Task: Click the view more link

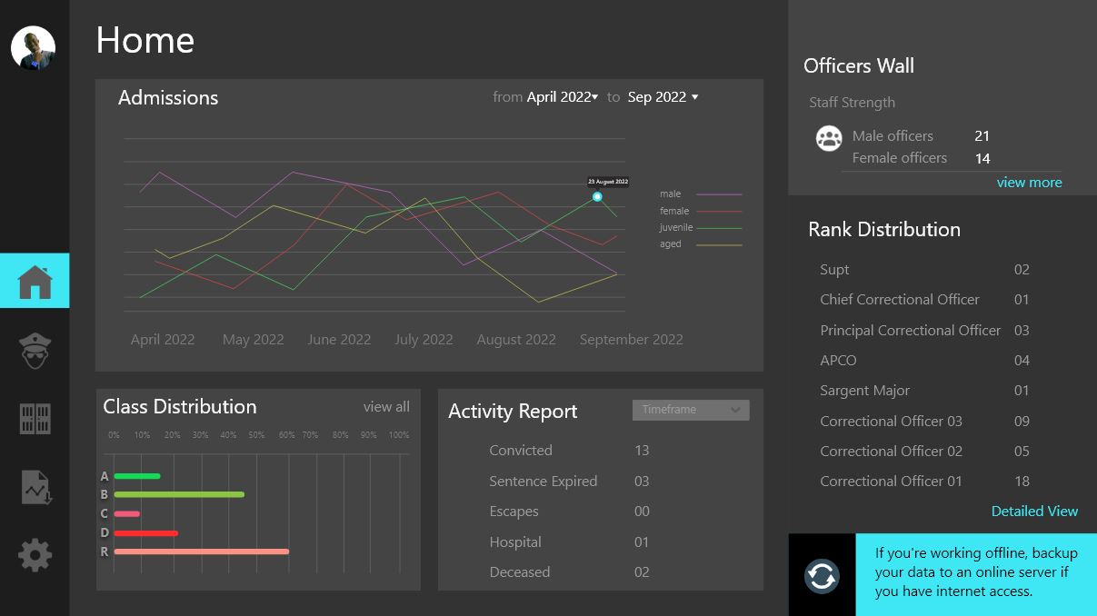Action: (1029, 183)
